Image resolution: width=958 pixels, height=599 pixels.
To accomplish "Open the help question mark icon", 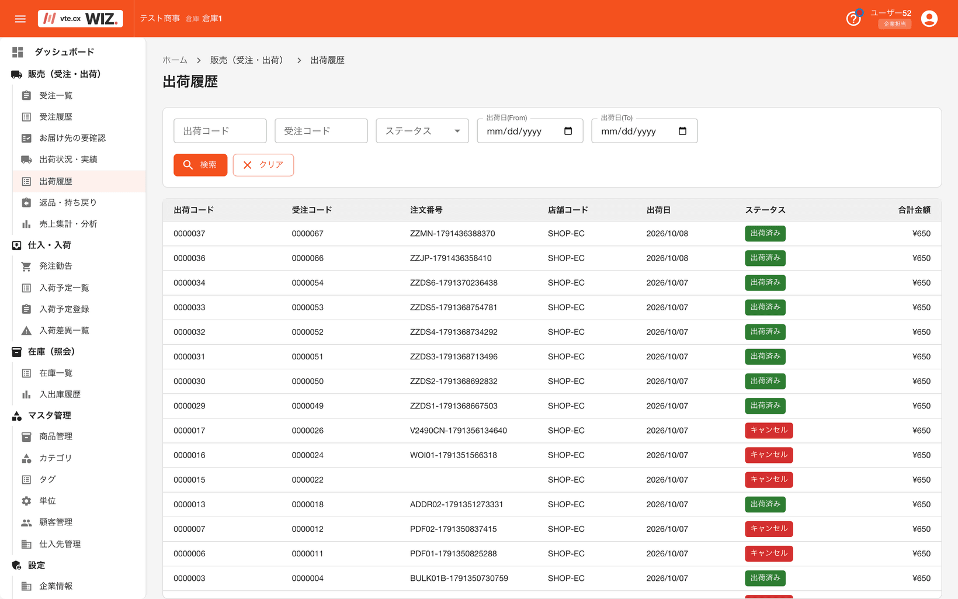I will [x=853, y=19].
